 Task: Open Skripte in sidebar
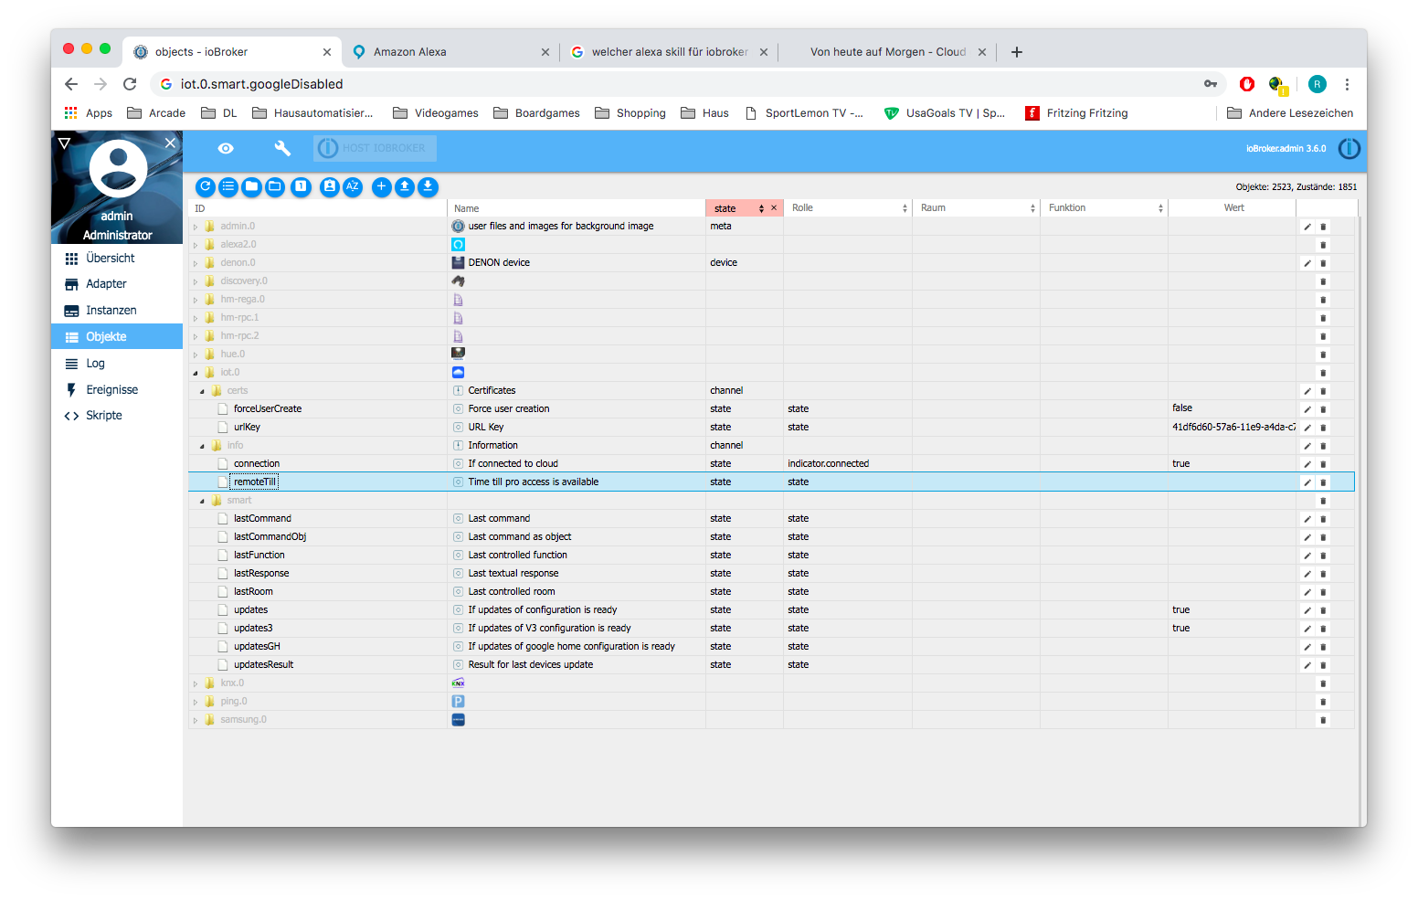pos(117,416)
